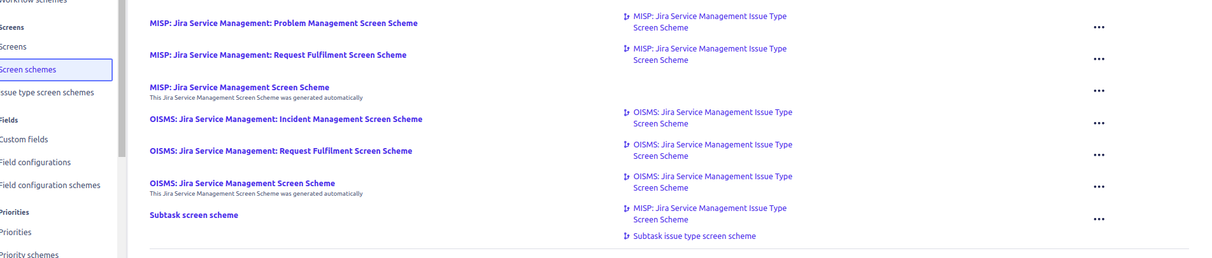Open actions menu for Problem Management Screen Scheme
The width and height of the screenshot is (1212, 258).
1099,27
